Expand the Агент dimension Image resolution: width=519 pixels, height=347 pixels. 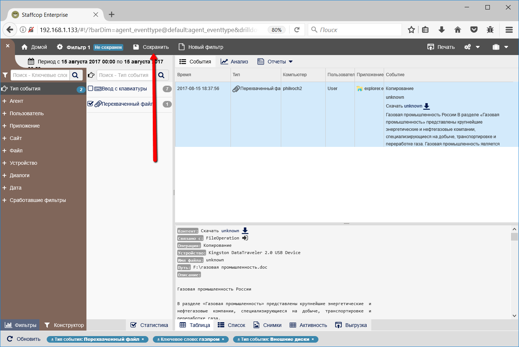(4, 101)
